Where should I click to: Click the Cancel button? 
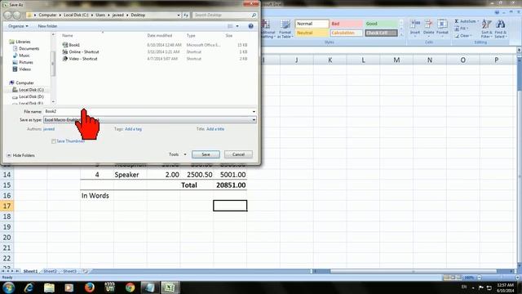[x=238, y=154]
